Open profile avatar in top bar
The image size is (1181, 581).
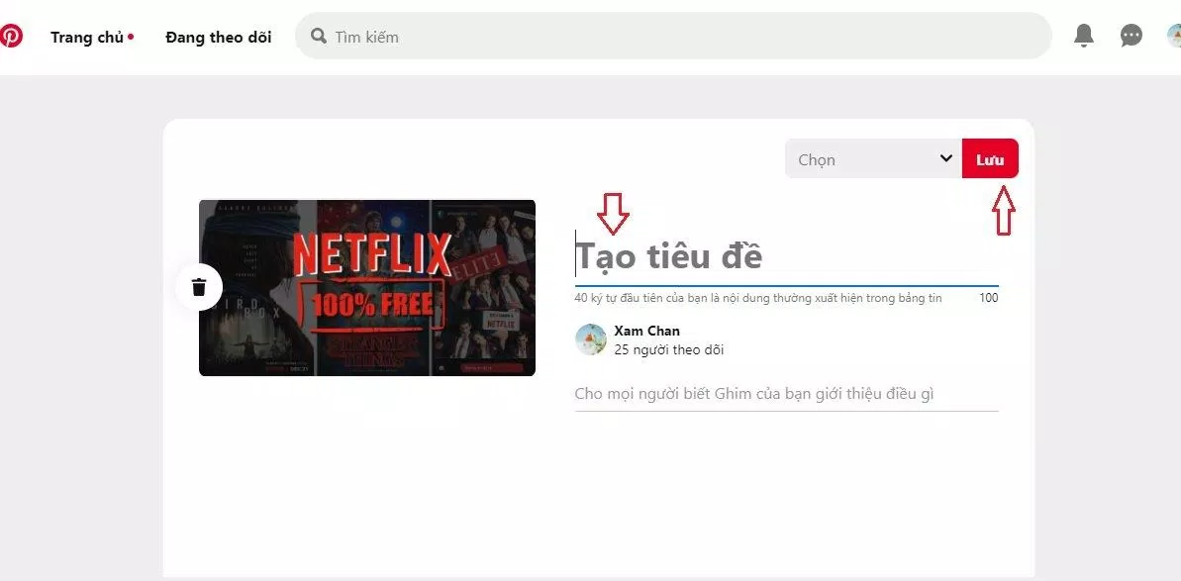[x=1174, y=36]
